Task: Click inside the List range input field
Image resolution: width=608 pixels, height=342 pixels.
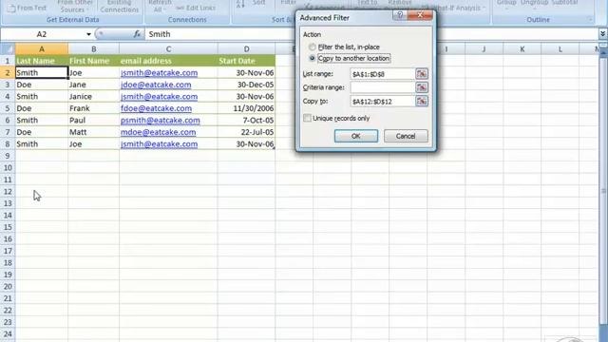Action: [x=382, y=74]
